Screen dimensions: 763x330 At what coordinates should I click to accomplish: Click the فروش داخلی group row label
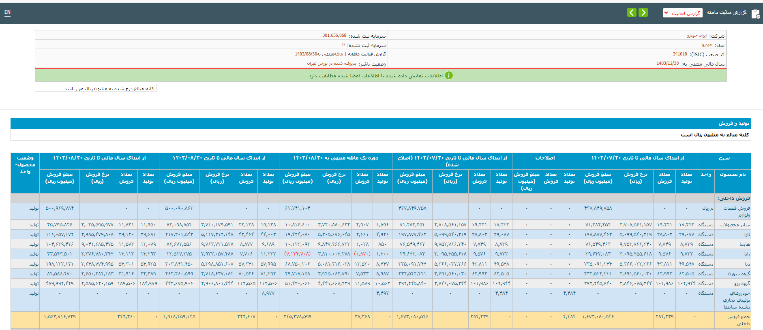coord(733,198)
